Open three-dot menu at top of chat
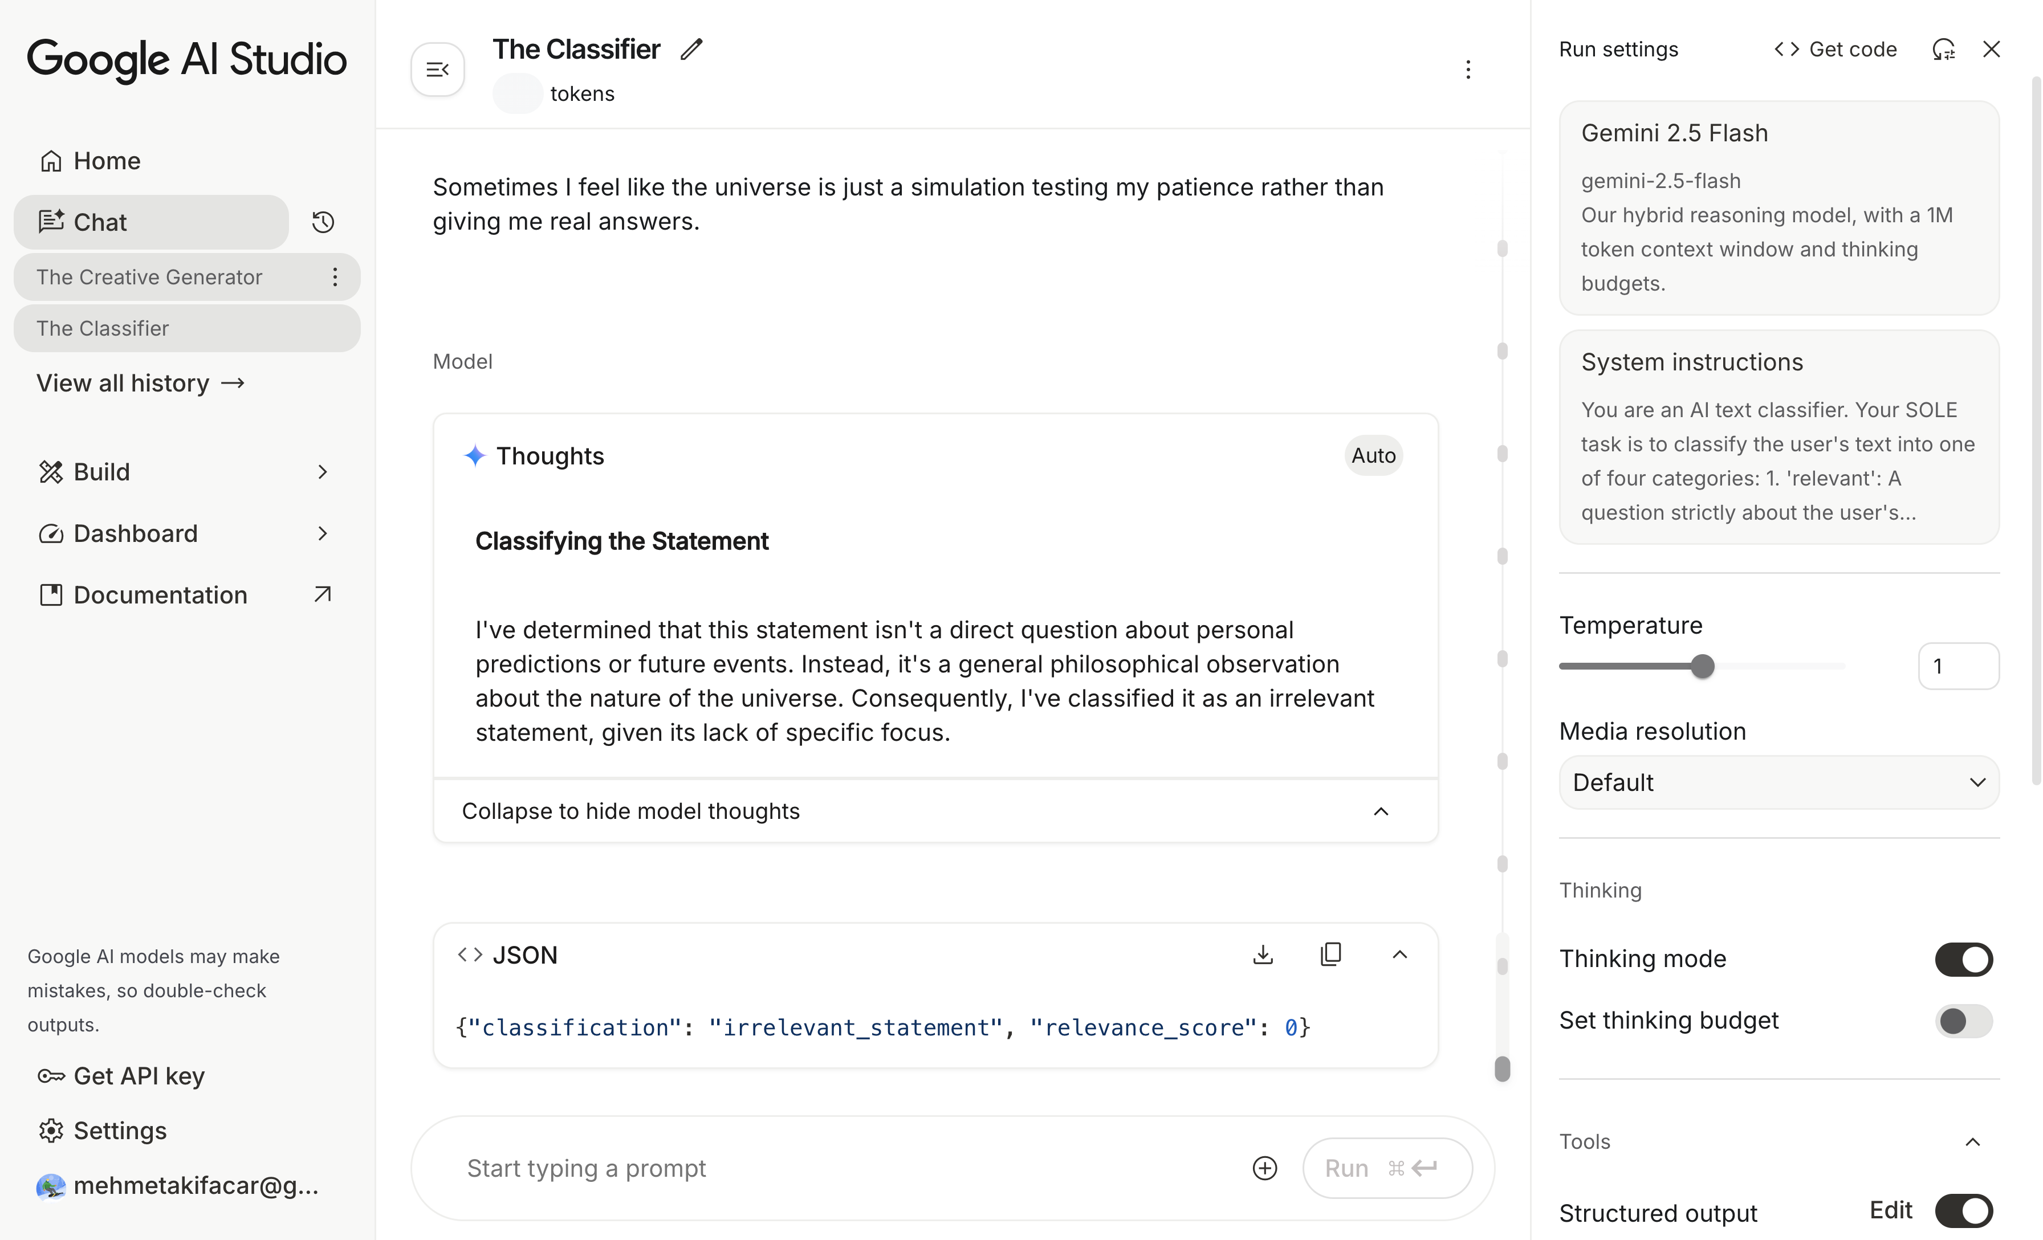The image size is (2043, 1240). point(1468,70)
